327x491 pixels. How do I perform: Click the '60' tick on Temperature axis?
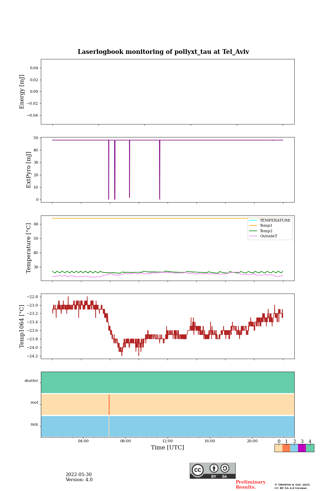click(36, 224)
